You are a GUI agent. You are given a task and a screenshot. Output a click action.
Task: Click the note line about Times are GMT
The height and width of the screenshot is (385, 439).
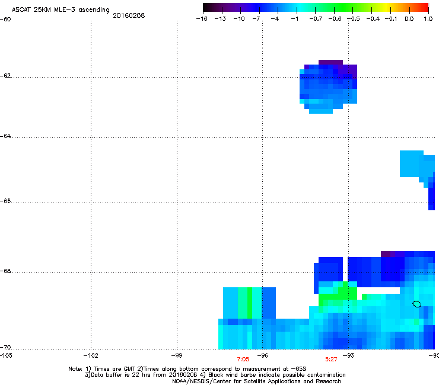(187, 369)
